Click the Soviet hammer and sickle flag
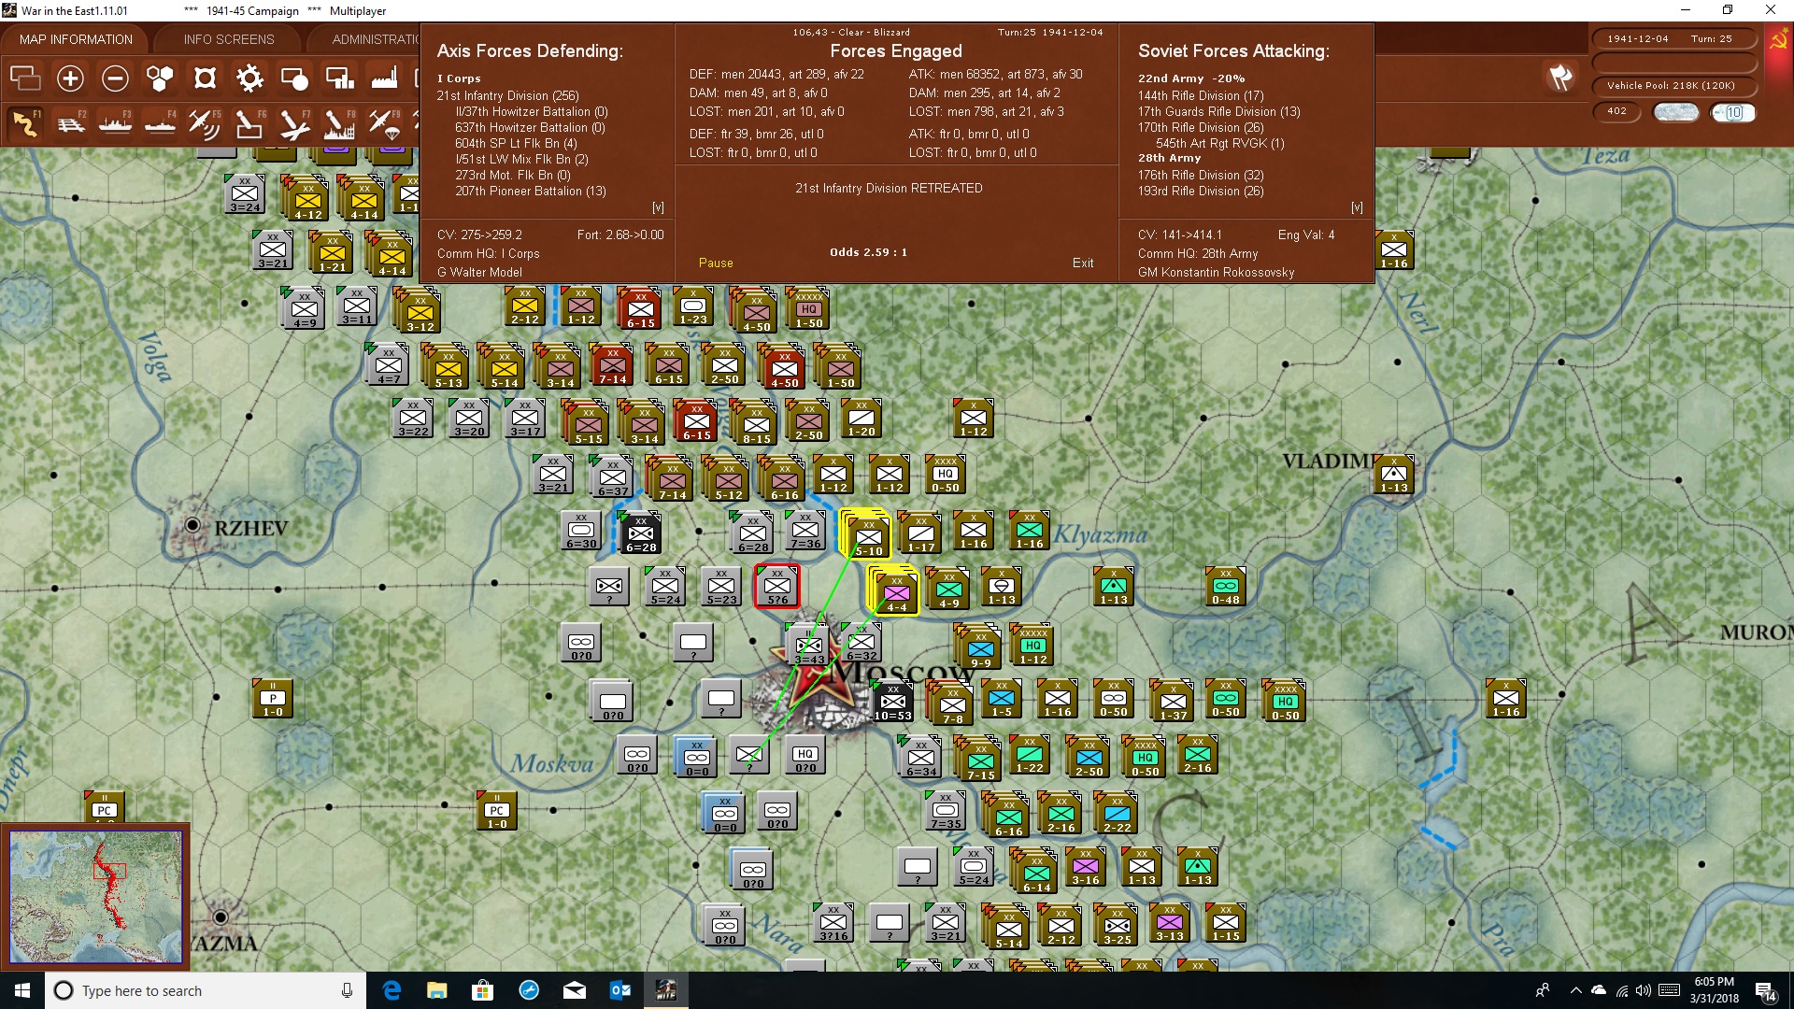Viewport: 1794px width, 1009px height. point(1778,40)
